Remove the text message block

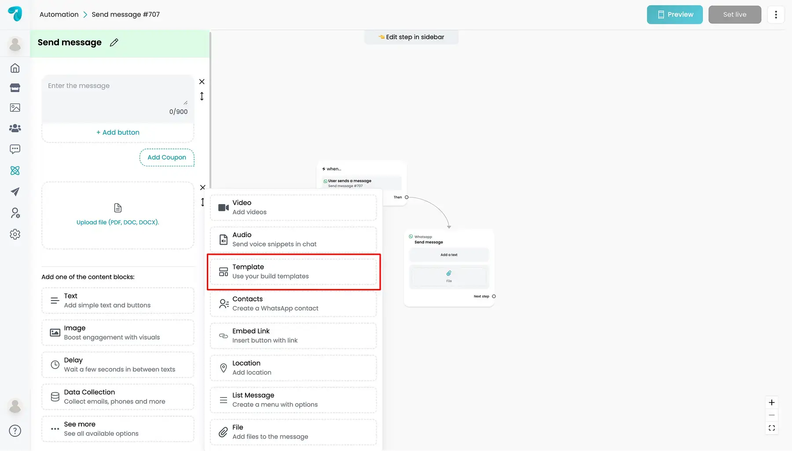click(x=202, y=82)
